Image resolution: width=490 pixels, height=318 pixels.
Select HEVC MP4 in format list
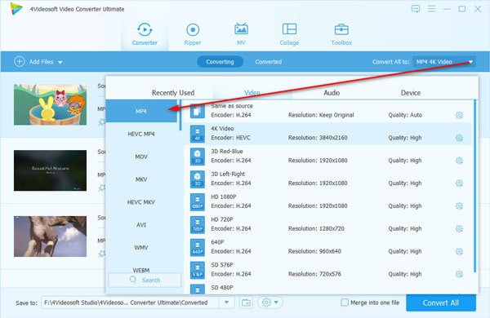(x=141, y=134)
